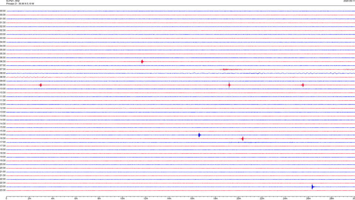Select the '16:00' time label

[x=3, y=135]
